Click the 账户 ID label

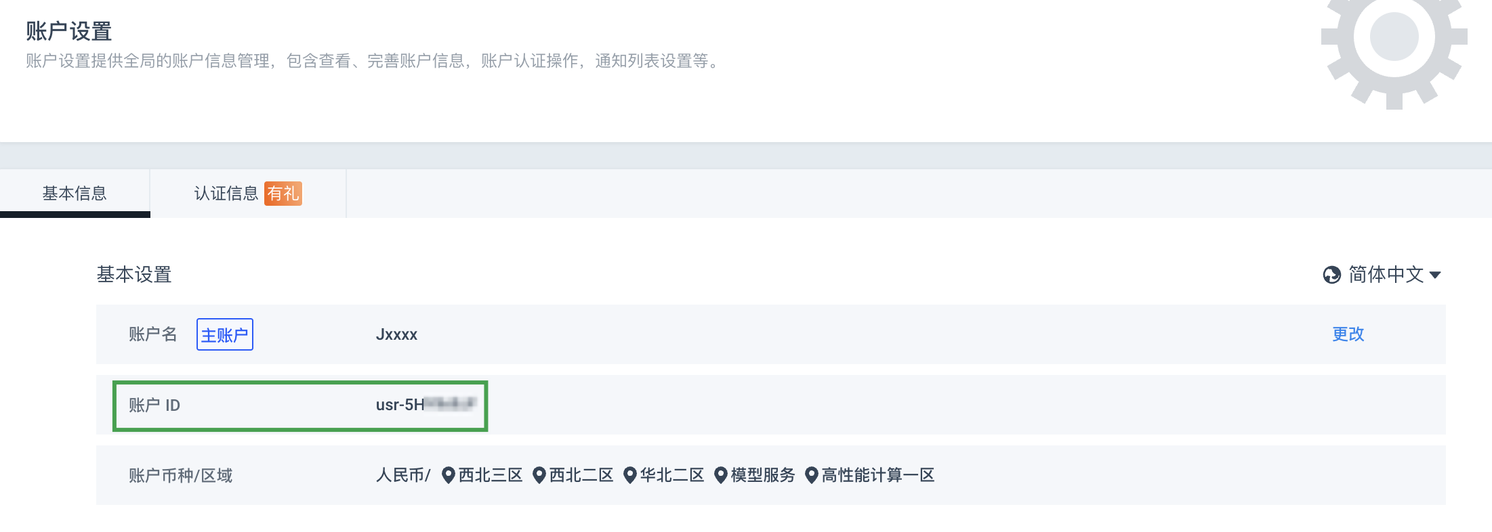(x=154, y=405)
